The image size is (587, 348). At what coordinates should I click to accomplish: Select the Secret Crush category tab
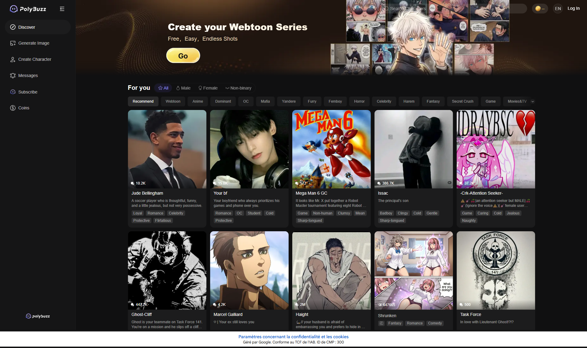(x=463, y=101)
